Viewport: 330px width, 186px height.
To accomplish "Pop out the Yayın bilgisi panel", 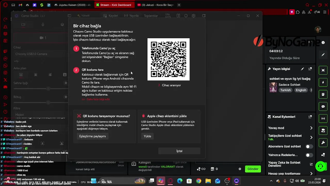I will click(x=310, y=69).
